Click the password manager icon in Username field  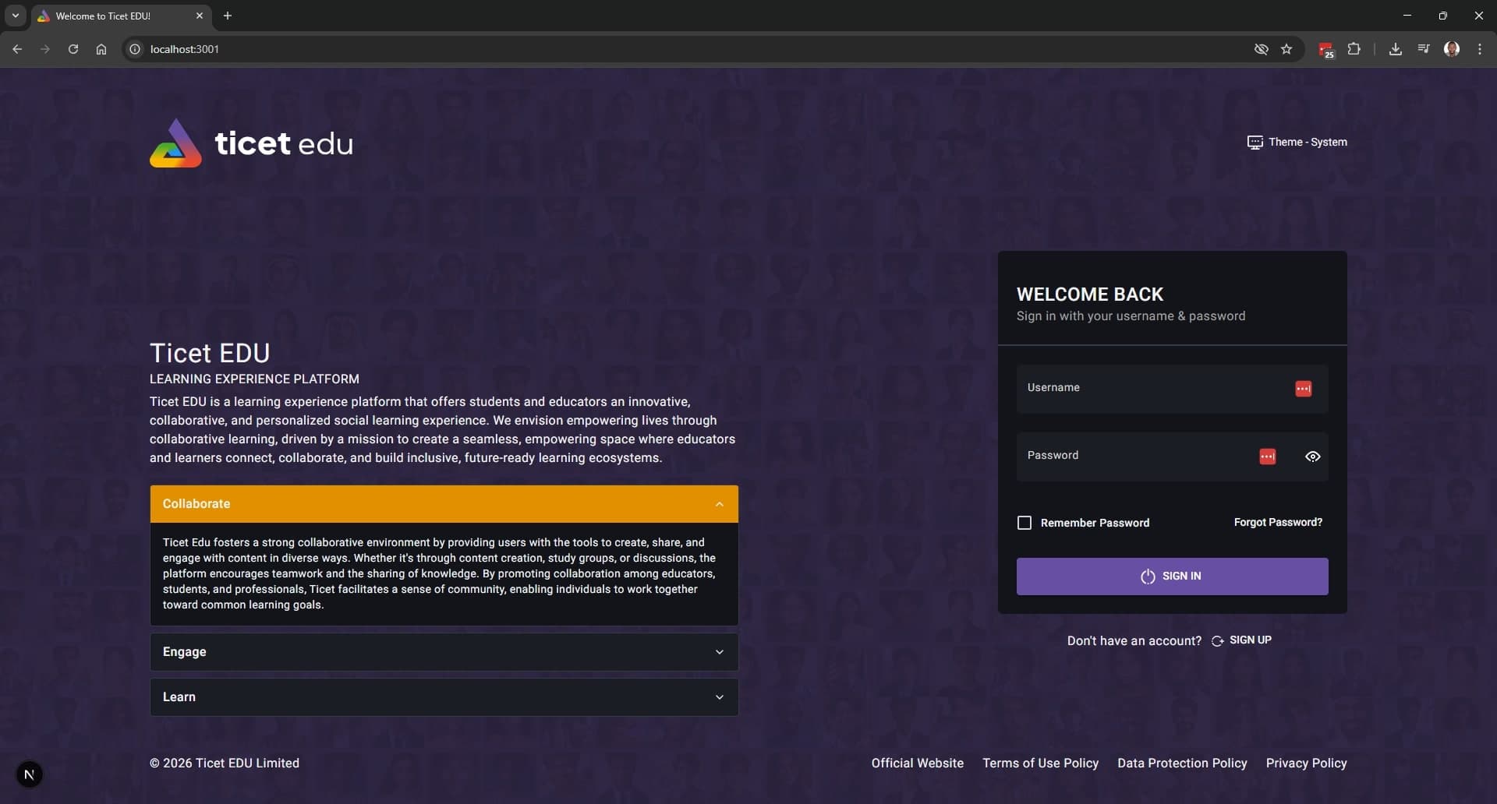tap(1303, 389)
